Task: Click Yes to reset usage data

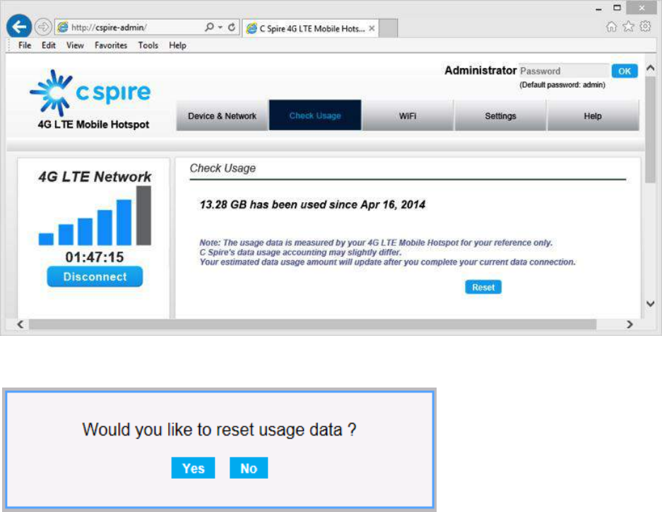Action: pyautogui.click(x=193, y=468)
